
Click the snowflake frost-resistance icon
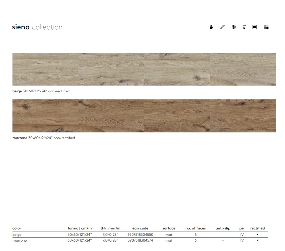tap(233, 27)
